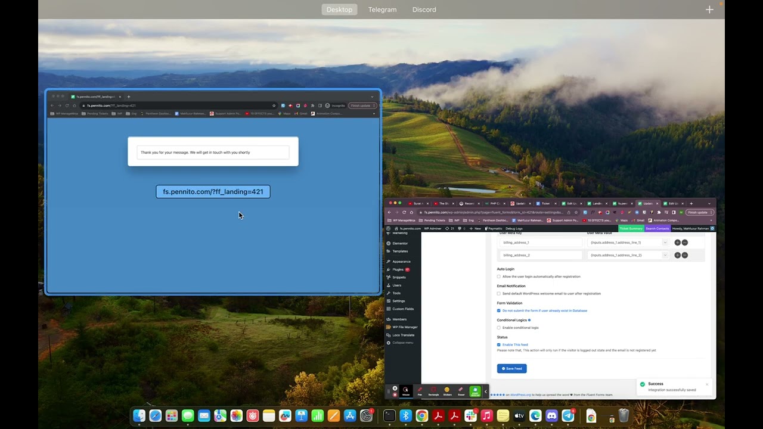
Task: Tick Allow the user login automatically checkbox
Action: click(x=499, y=276)
